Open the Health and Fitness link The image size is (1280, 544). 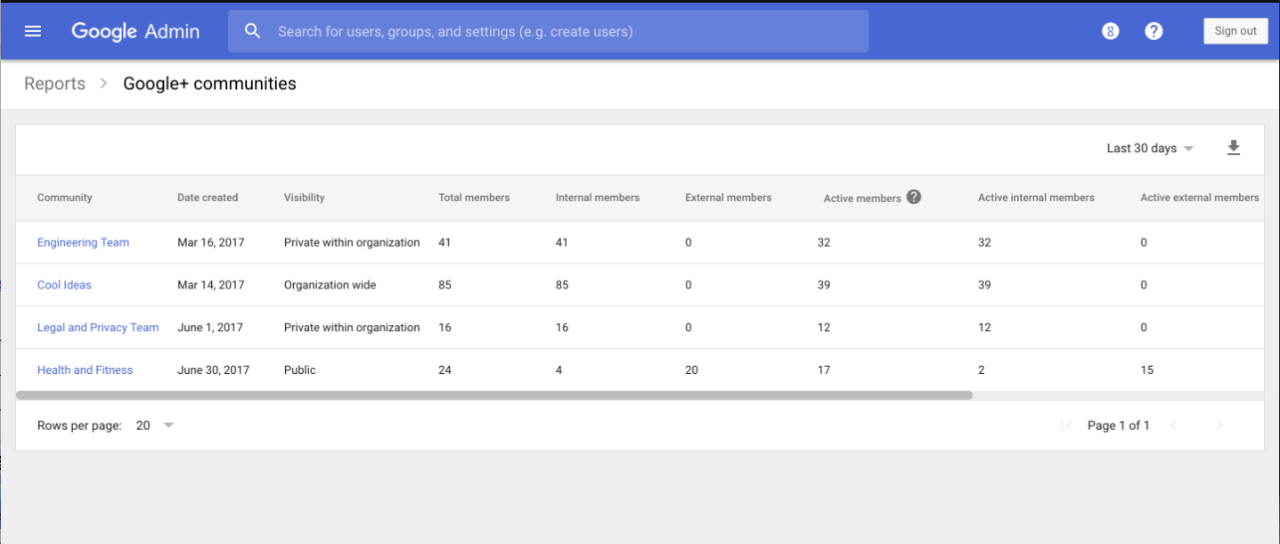click(85, 369)
